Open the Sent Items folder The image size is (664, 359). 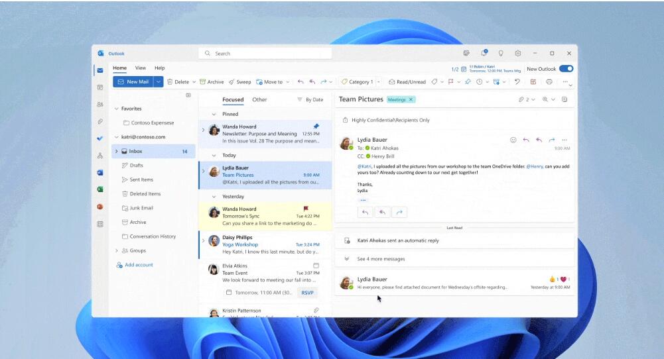pyautogui.click(x=153, y=179)
